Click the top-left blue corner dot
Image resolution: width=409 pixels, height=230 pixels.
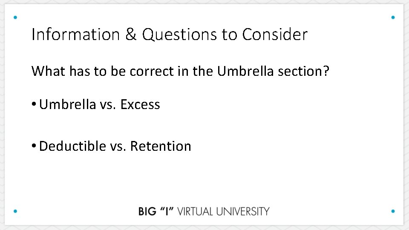coord(16,17)
